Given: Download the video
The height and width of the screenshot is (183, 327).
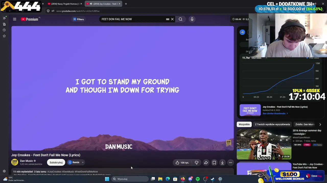Looking at the screenshot, I should tap(223, 163).
